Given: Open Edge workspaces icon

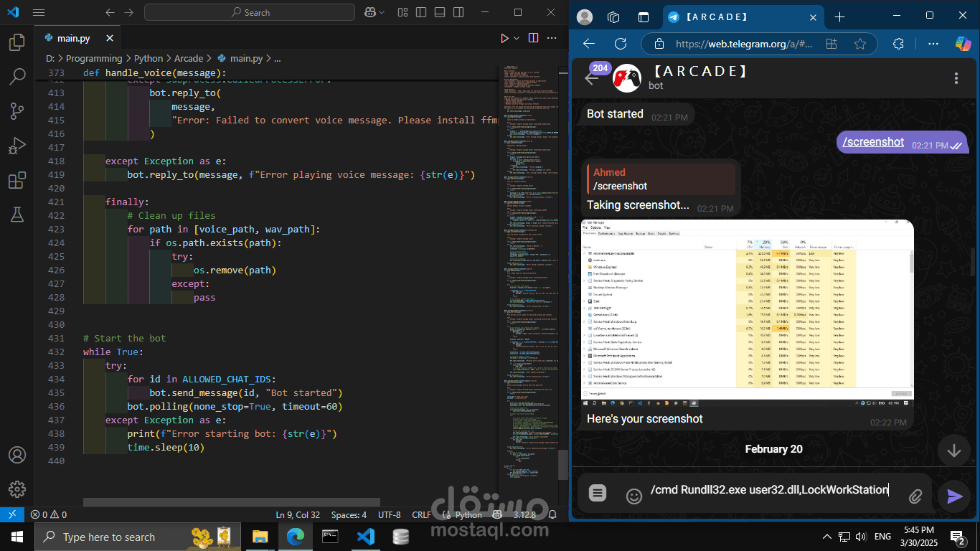Looking at the screenshot, I should click(613, 17).
